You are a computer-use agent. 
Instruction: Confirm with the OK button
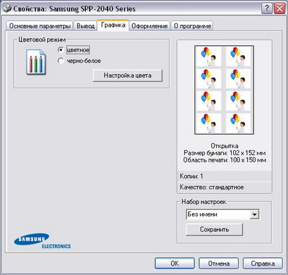click(x=175, y=263)
